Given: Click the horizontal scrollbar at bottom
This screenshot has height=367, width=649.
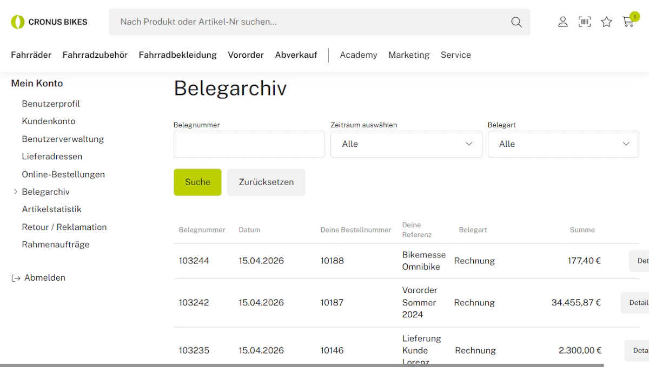Looking at the screenshot, I should click(302, 365).
